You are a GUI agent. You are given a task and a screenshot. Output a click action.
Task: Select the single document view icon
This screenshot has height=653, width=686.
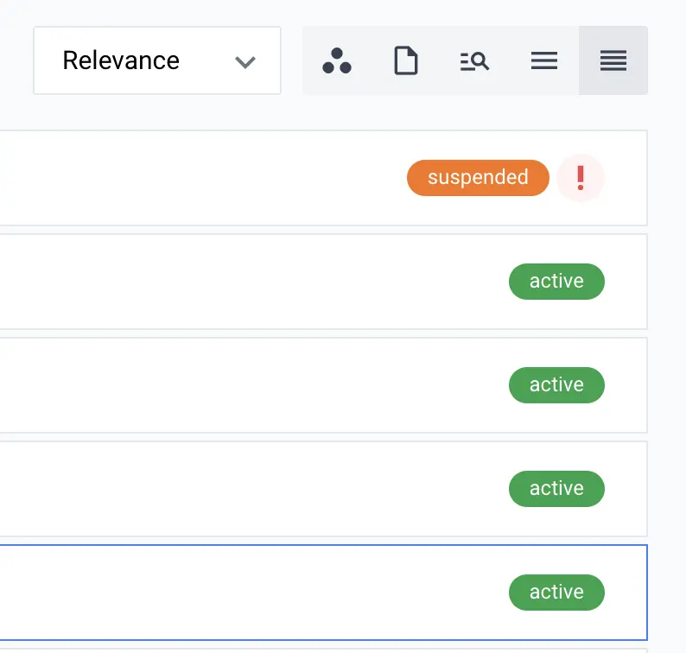406,60
